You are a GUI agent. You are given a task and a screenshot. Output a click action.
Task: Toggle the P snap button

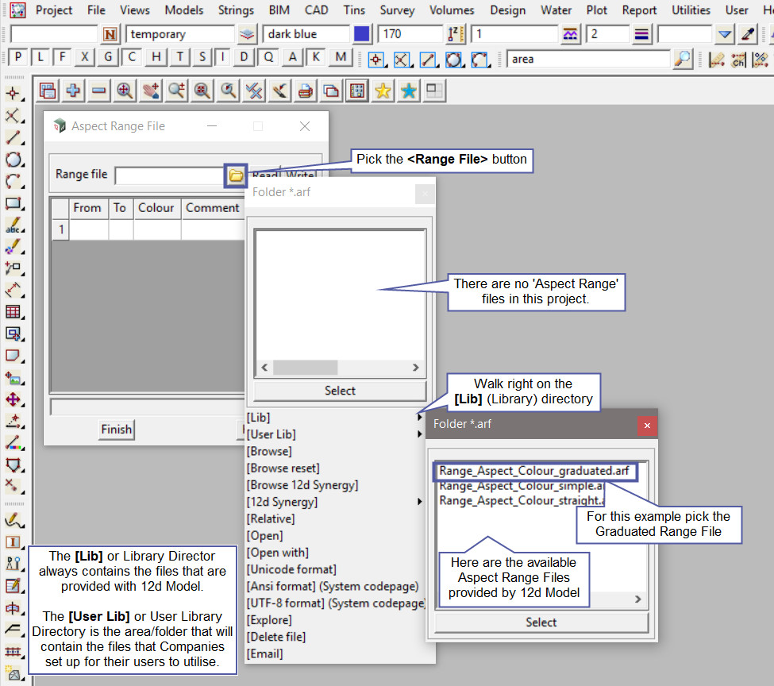pos(17,58)
